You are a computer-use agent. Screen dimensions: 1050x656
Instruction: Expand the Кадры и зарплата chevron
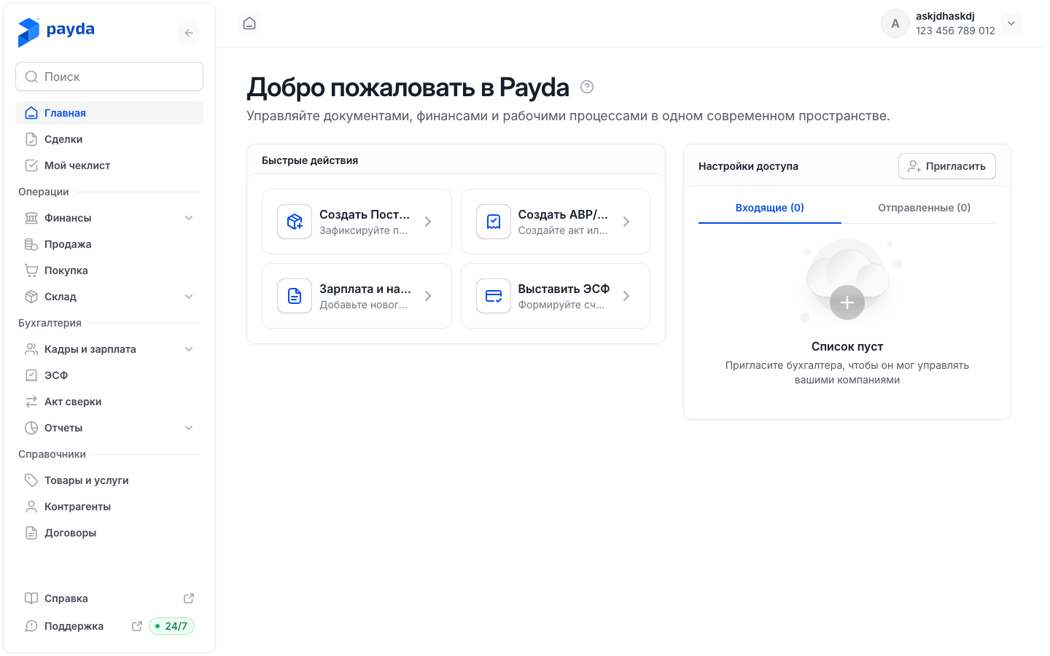point(189,349)
